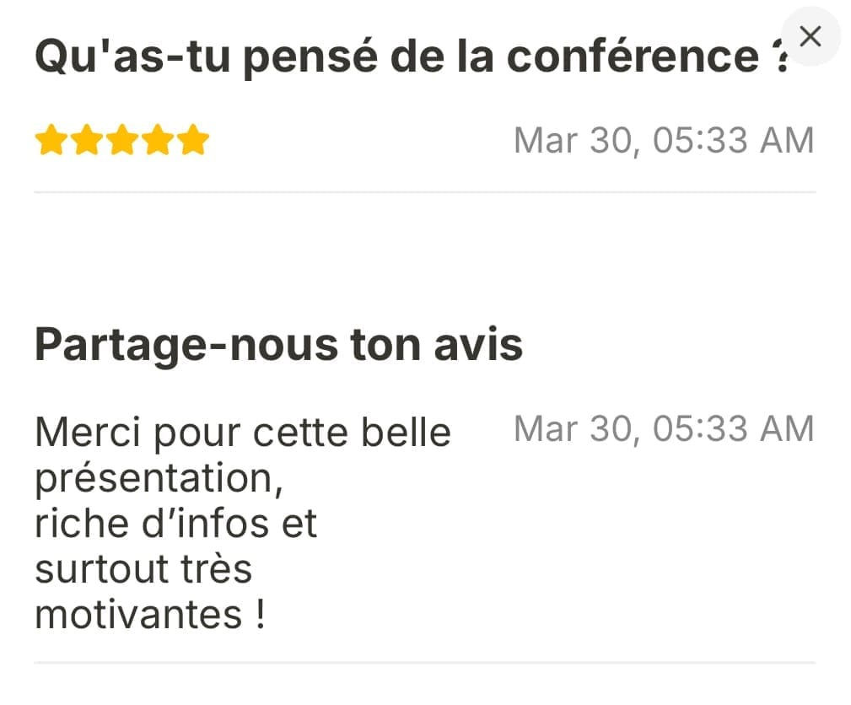
Task: Click the word "présentation," in the comment
Action: coord(157,479)
